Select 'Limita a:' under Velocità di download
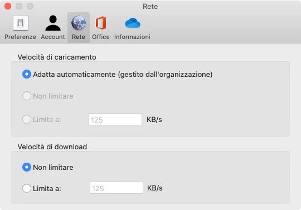 (27, 188)
